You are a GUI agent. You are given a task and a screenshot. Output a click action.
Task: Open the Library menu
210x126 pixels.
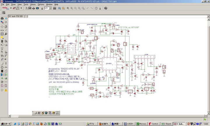[x=33, y=5]
